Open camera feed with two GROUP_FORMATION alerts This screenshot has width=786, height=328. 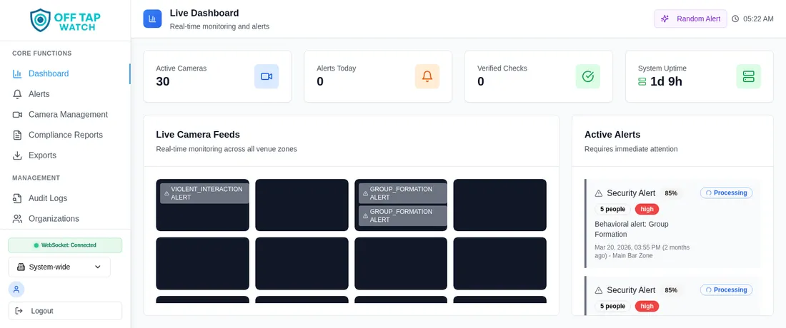401,205
